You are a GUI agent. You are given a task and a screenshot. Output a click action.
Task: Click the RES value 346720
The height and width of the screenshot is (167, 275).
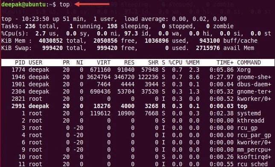pos(124,77)
